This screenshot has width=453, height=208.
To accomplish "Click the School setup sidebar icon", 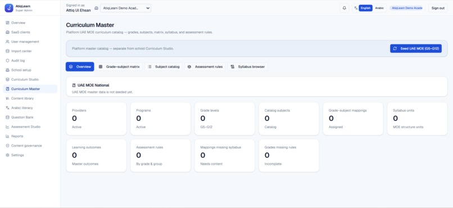I will click(x=7, y=70).
